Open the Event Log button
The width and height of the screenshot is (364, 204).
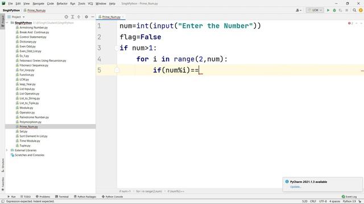coord(349,197)
